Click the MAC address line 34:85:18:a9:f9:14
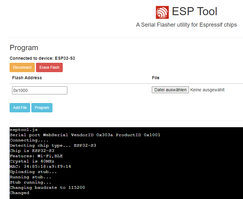Screen dimensions: 243x199 coord(40,167)
